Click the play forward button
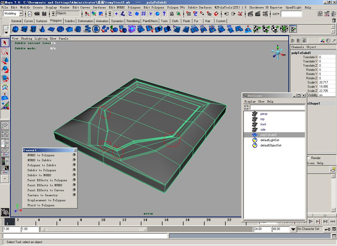 pyautogui.click(x=311, y=222)
